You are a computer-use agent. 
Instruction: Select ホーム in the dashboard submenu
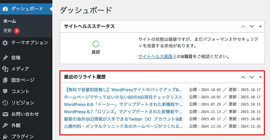point(10,21)
